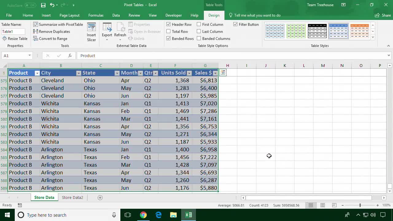The image size is (393, 221).
Task: Open Microsoft Edge from the taskbar
Action: tap(158, 215)
